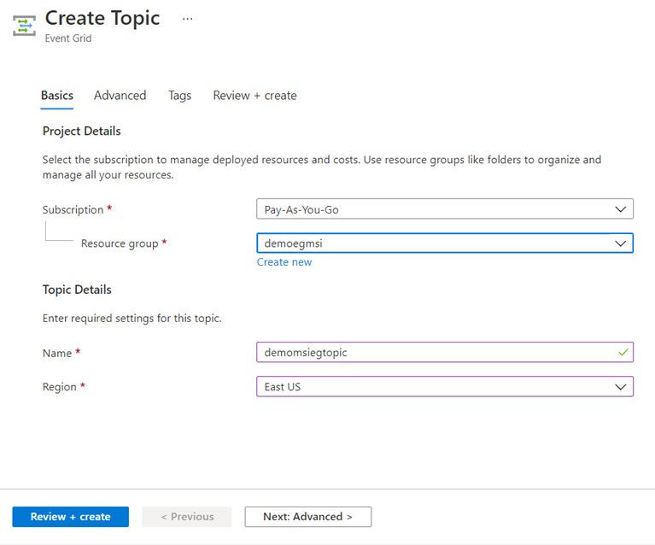This screenshot has height=545, width=655.
Task: Expand the Region dropdown chevron
Action: pos(621,387)
